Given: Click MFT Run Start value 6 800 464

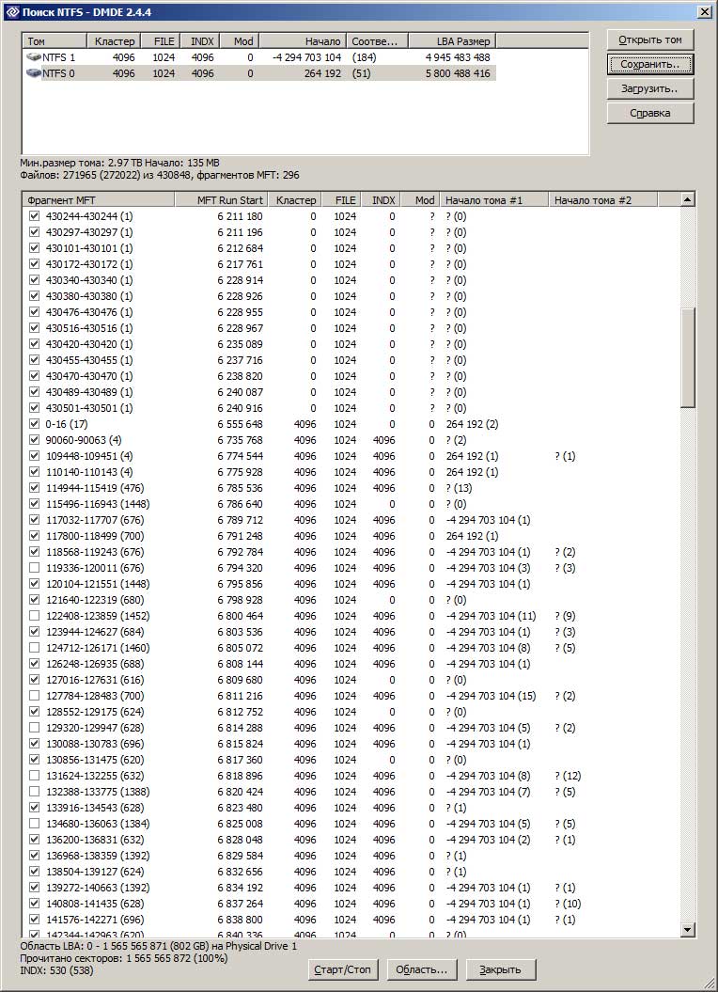Looking at the screenshot, I should (240, 616).
